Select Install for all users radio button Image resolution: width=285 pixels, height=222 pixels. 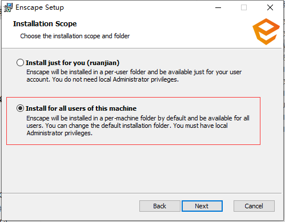click(20, 108)
